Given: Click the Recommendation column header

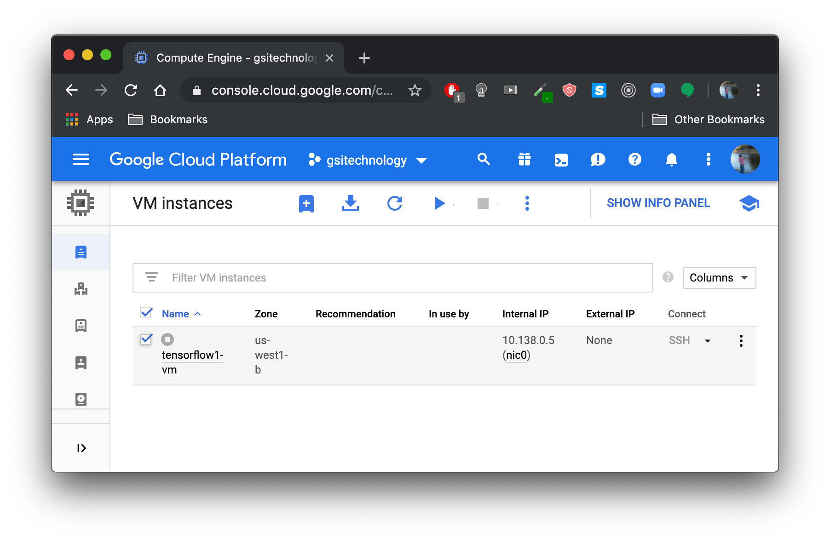Looking at the screenshot, I should (355, 314).
